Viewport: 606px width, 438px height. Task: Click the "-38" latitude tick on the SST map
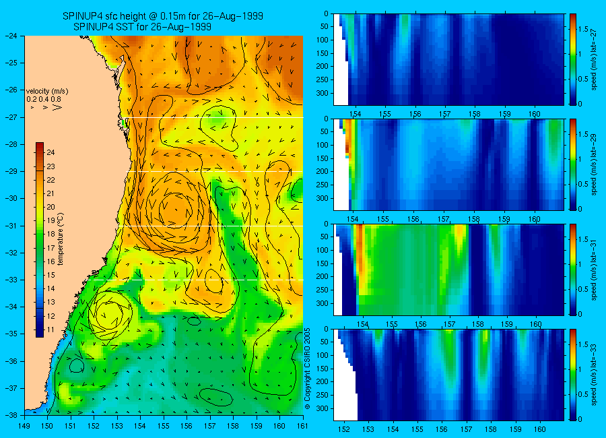[11, 415]
